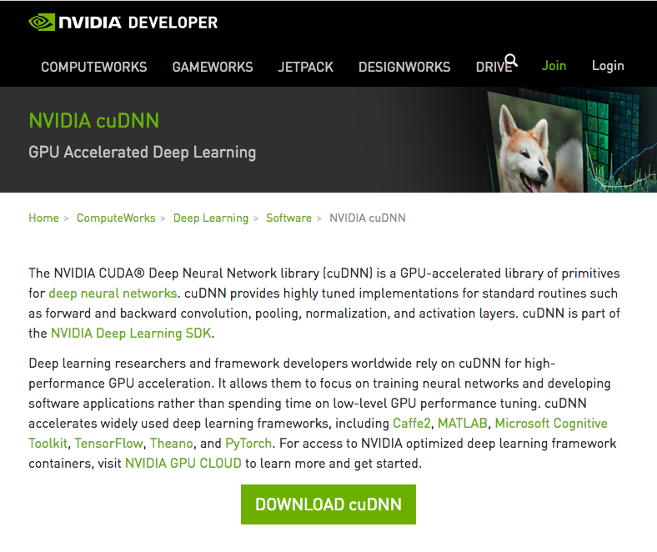Click the DOWNLOAD cuDNN button
Viewport: 657px width, 552px height.
tap(328, 504)
